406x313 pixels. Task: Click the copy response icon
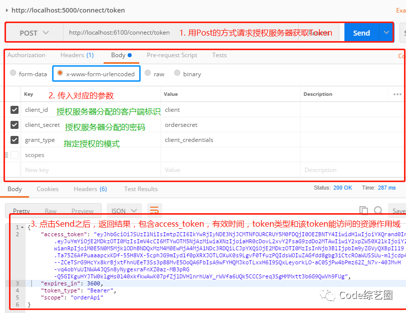coord(364,210)
